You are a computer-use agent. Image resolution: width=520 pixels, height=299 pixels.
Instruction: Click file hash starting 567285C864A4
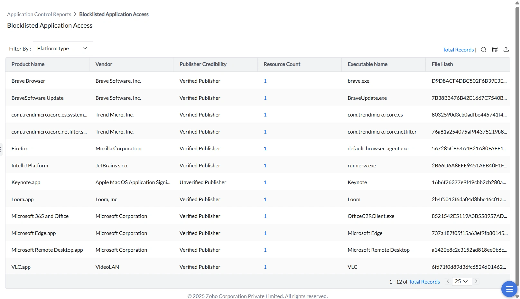469,148
